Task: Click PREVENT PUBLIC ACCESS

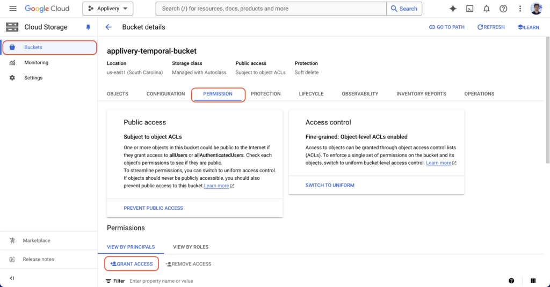Action: pos(153,208)
